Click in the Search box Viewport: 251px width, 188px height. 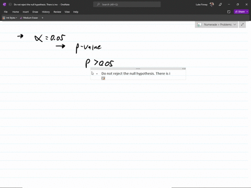(127, 5)
